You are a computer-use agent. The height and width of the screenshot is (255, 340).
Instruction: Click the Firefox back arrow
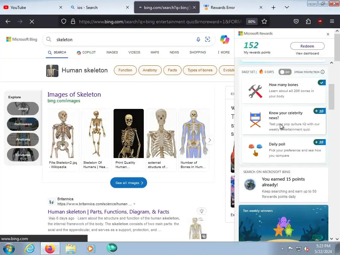[x=8, y=22]
